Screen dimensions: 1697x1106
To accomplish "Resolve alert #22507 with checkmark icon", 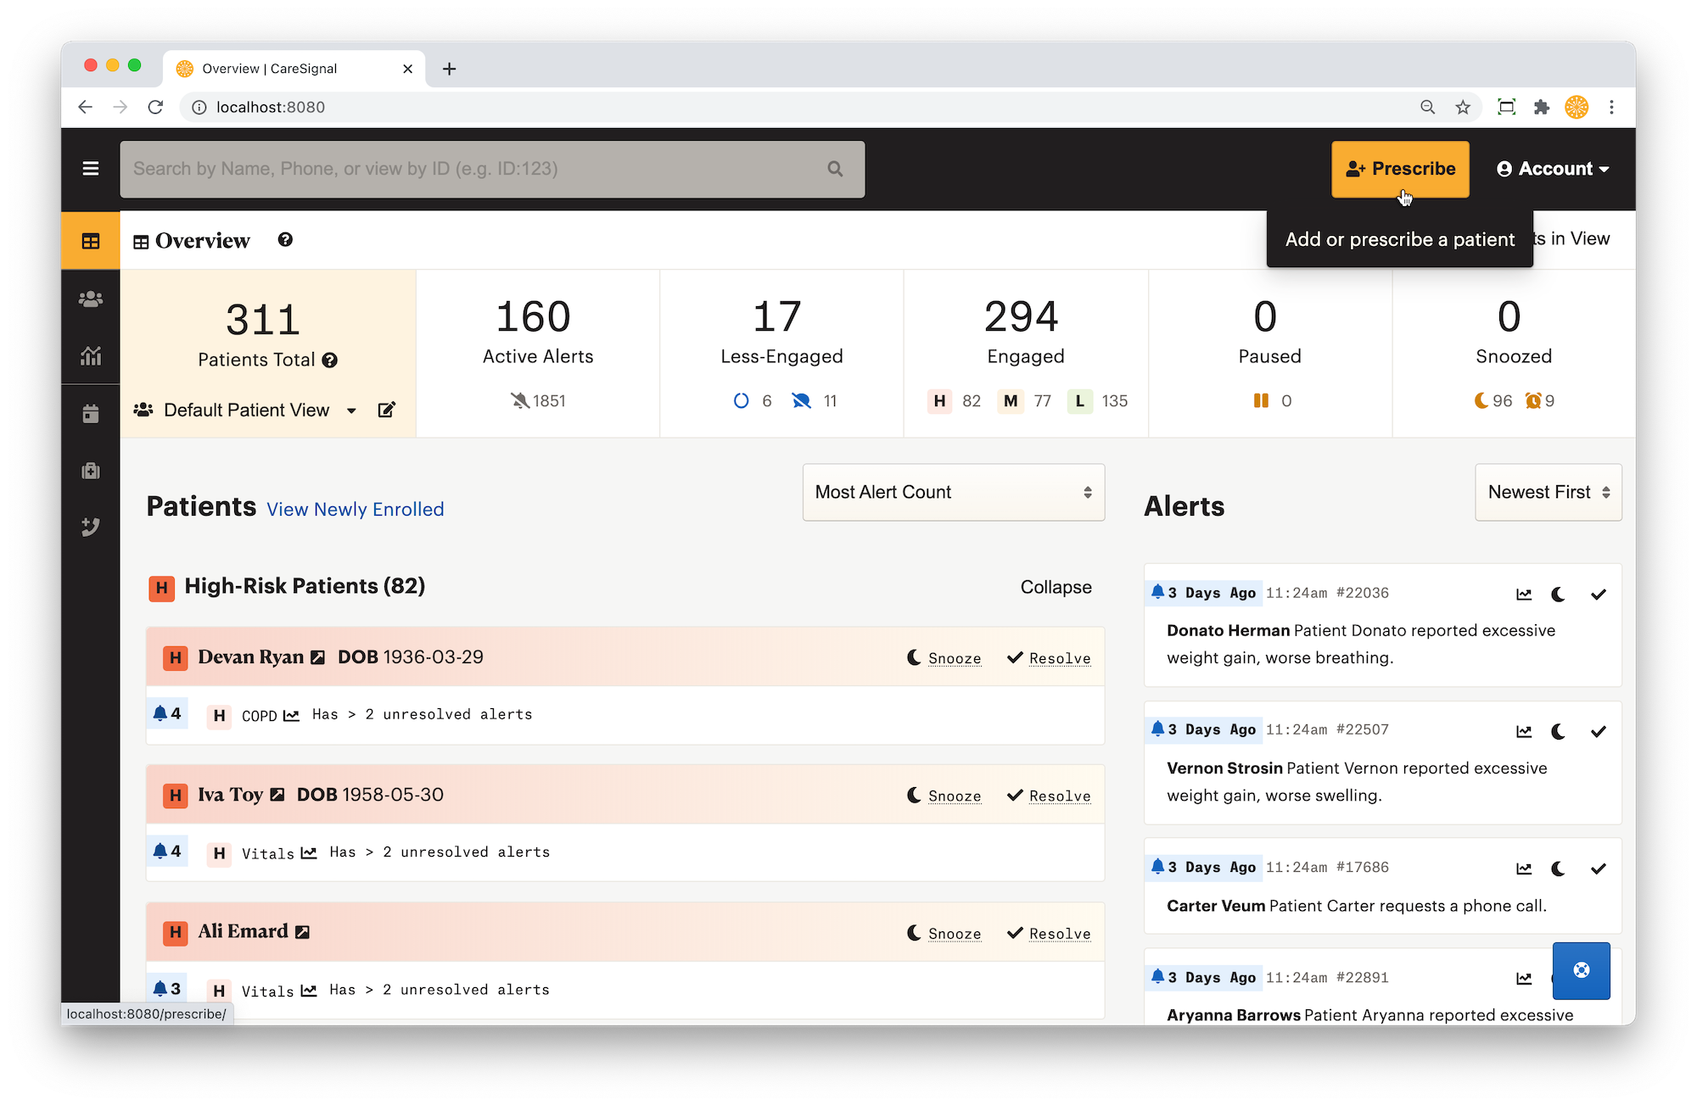I will coord(1599,731).
